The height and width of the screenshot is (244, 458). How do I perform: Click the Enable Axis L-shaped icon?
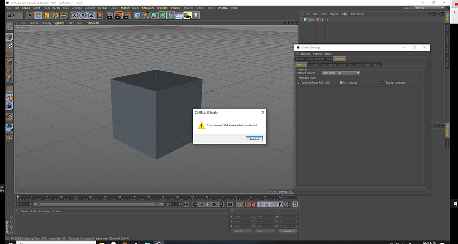(x=9, y=90)
